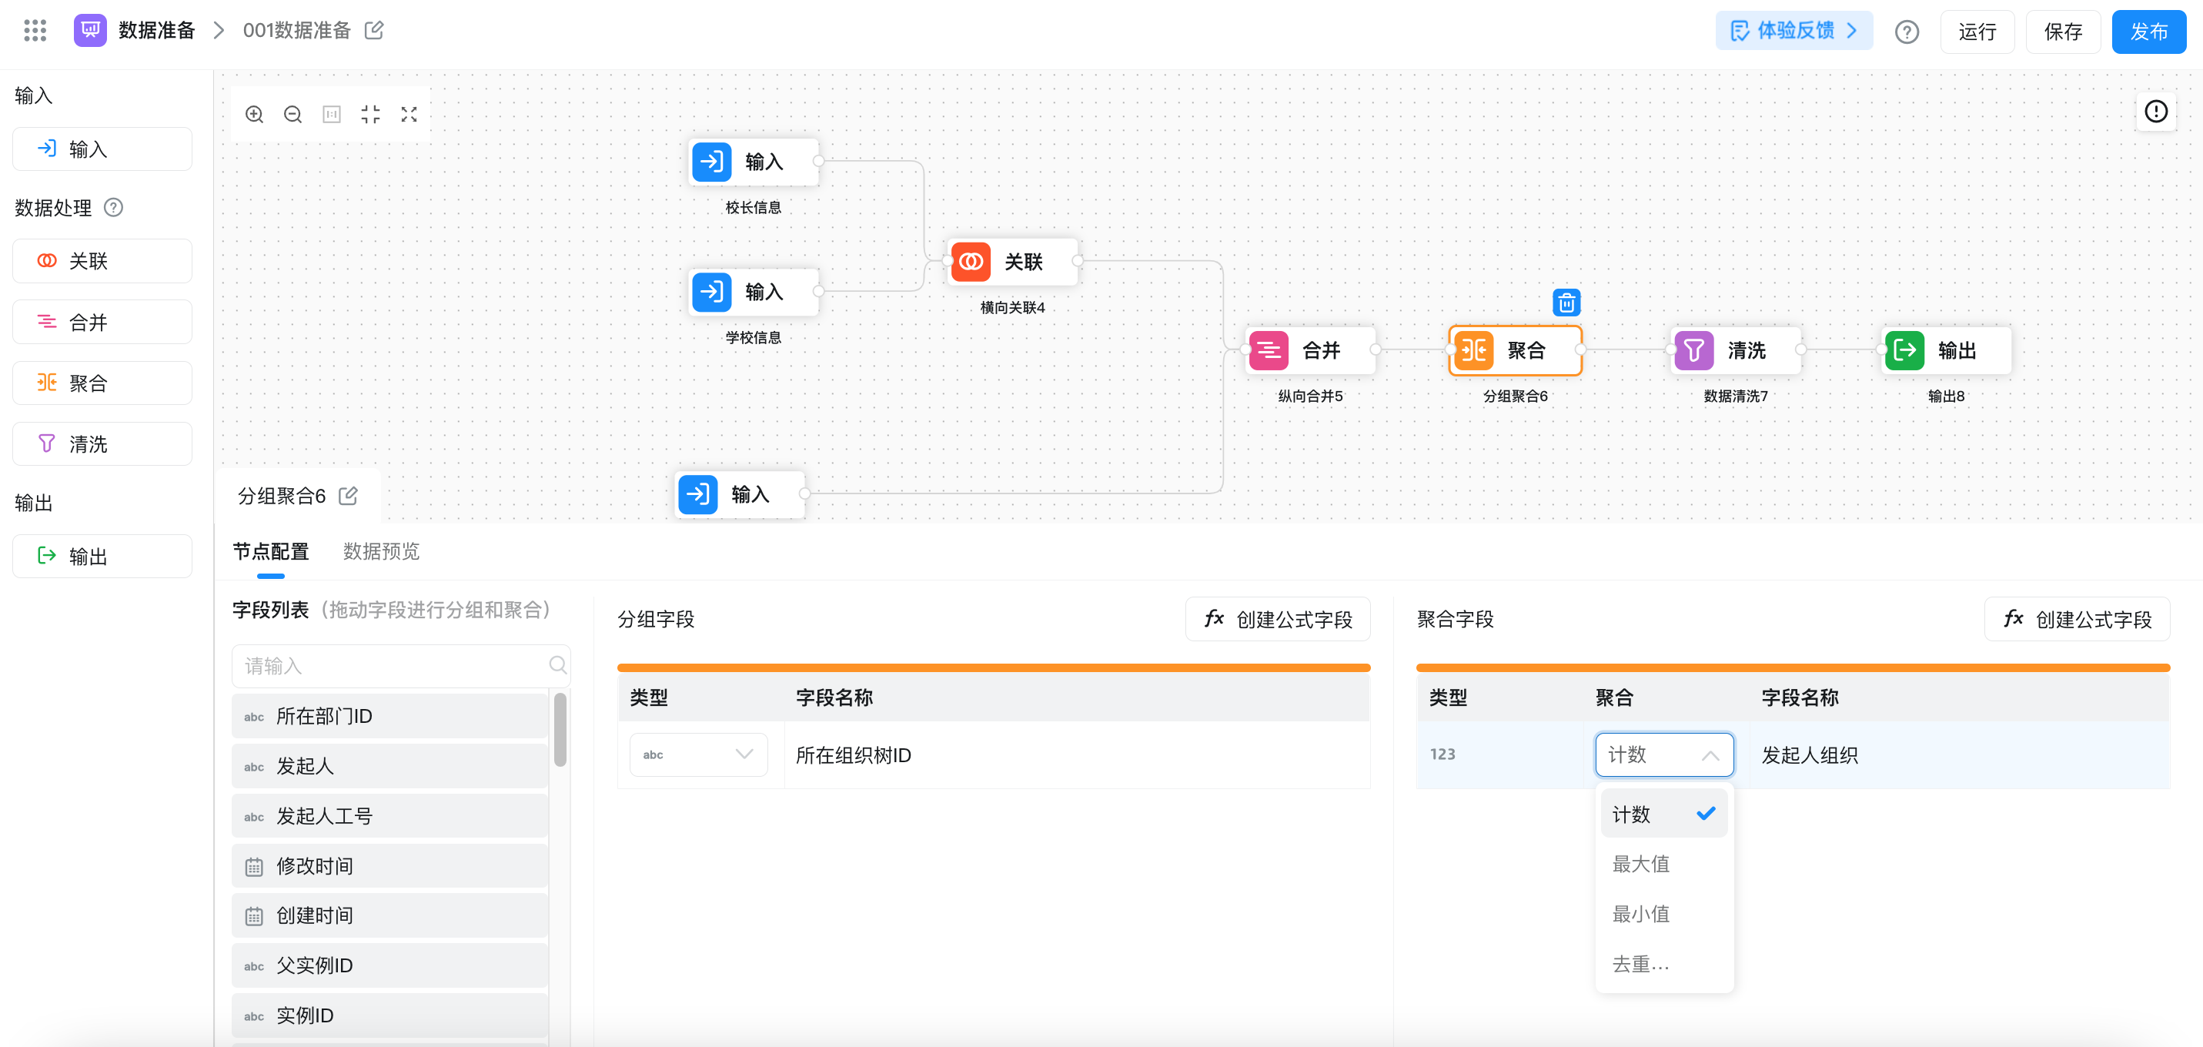The height and width of the screenshot is (1047, 2203).
Task: Add 关联 node from left palette
Action: (102, 260)
